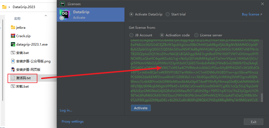Close the Licenses dialog
Screen dimensions: 269x128
(263, 4)
